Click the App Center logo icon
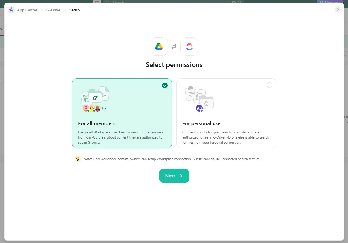Screen dimensions: 348x243 click(x=11, y=10)
